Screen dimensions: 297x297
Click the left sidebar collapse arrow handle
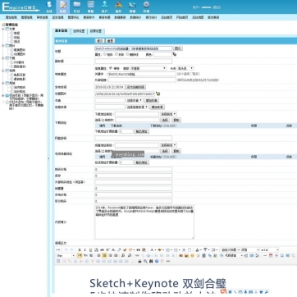click(48, 158)
